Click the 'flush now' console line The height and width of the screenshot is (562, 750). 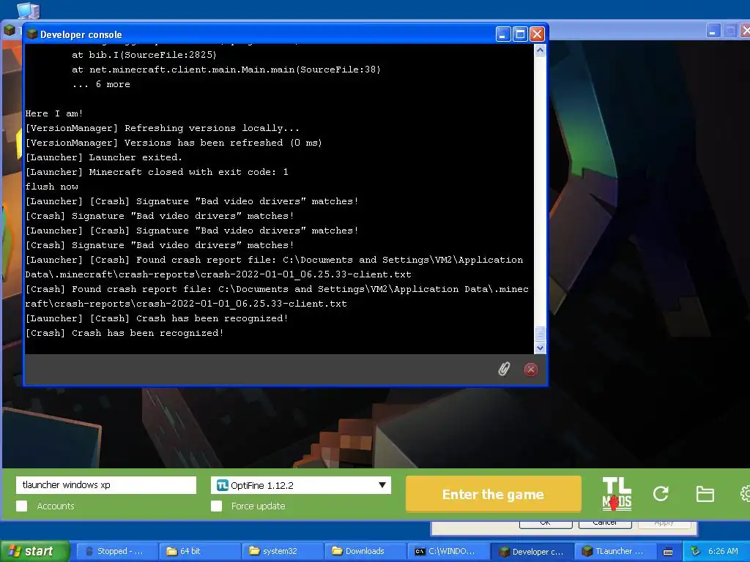[x=52, y=187]
